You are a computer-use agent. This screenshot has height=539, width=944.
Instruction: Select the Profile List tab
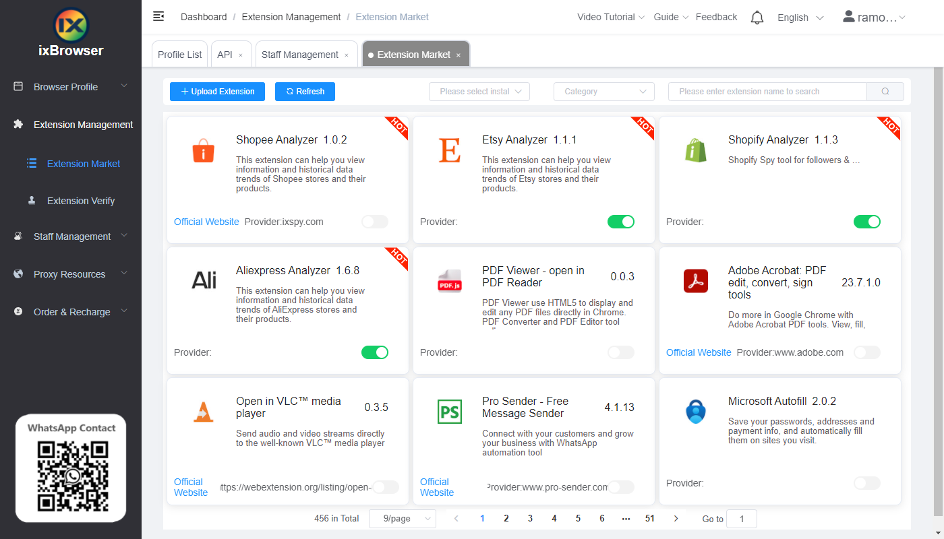[x=179, y=53]
